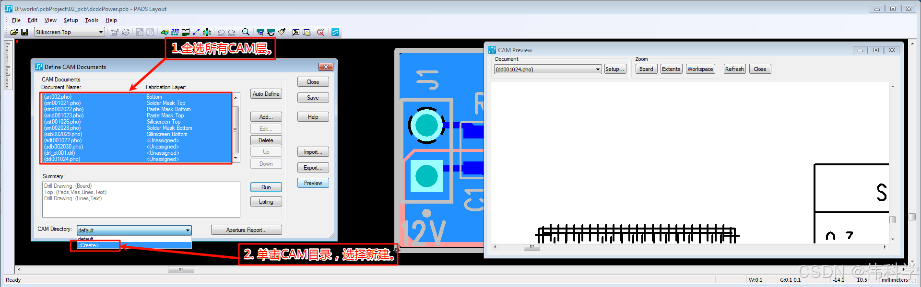921x287 pixels.
Task: Open the Project Explorer side tab
Action: tap(8, 65)
